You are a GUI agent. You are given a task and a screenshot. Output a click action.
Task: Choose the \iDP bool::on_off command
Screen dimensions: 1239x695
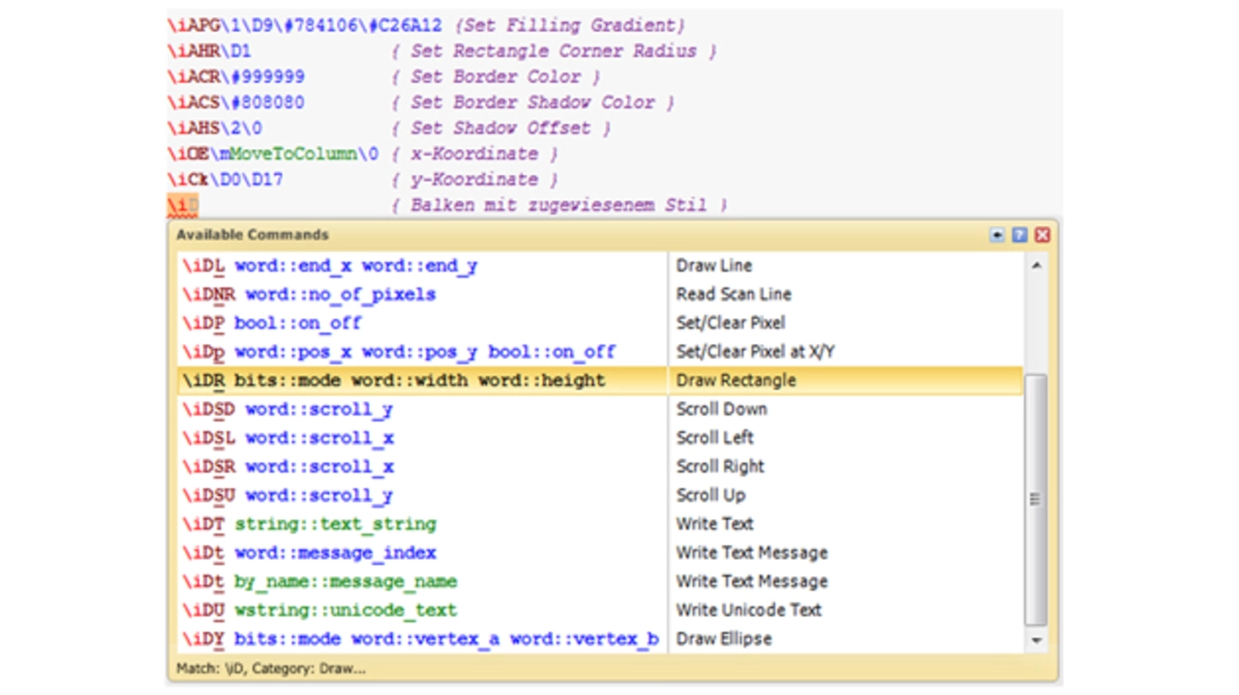click(272, 323)
